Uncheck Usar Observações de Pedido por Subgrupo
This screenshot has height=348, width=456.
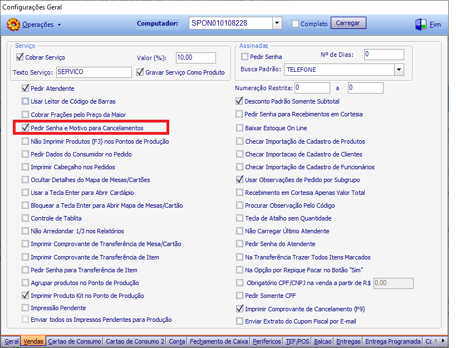[239, 180]
